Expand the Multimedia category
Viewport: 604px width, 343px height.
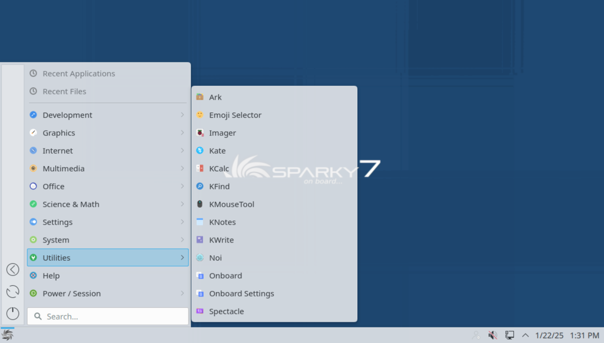coord(64,168)
